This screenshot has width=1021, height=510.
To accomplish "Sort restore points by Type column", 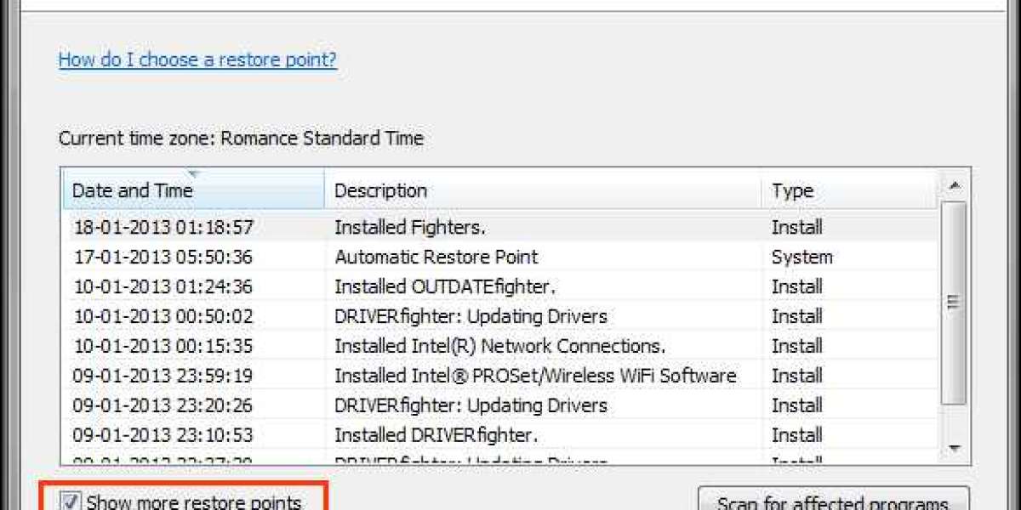I will [x=792, y=190].
